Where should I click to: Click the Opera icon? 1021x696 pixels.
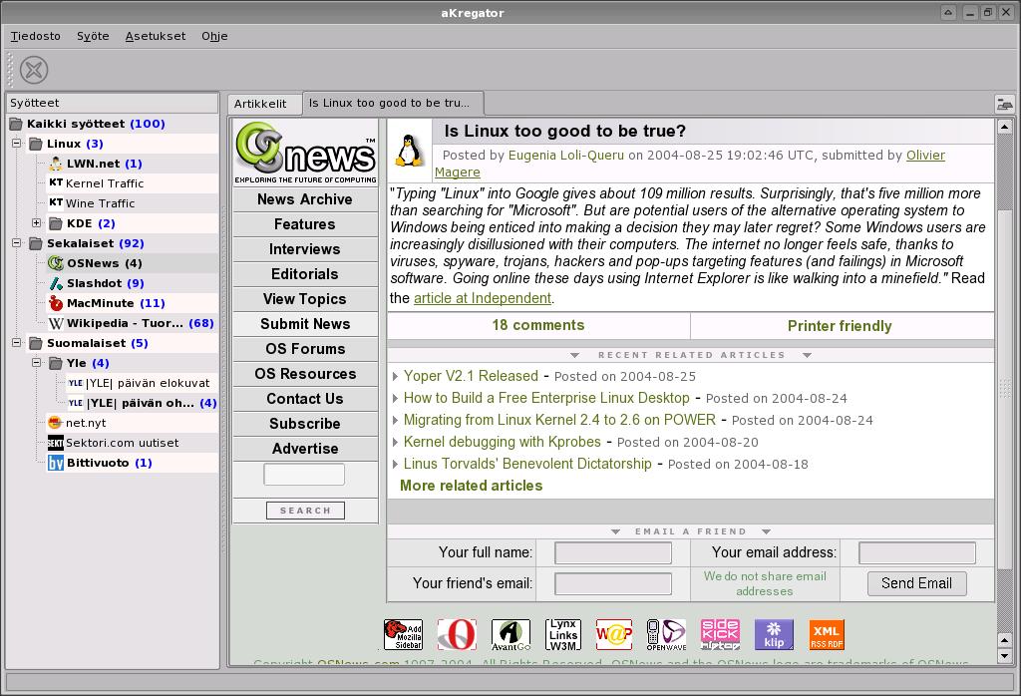point(457,635)
